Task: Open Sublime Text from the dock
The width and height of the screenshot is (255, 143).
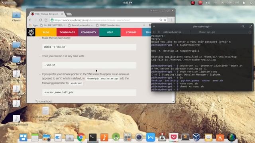Action: pos(185,137)
